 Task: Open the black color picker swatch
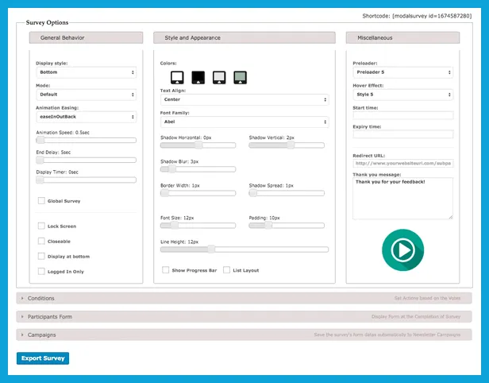(198, 77)
